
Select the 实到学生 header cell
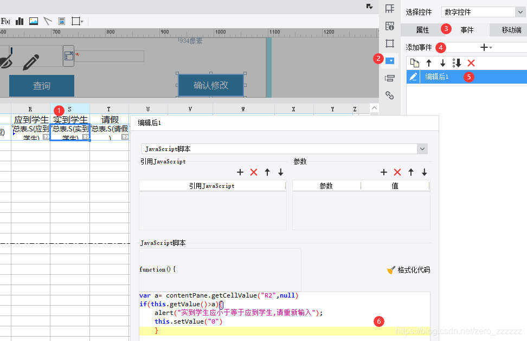pos(70,119)
